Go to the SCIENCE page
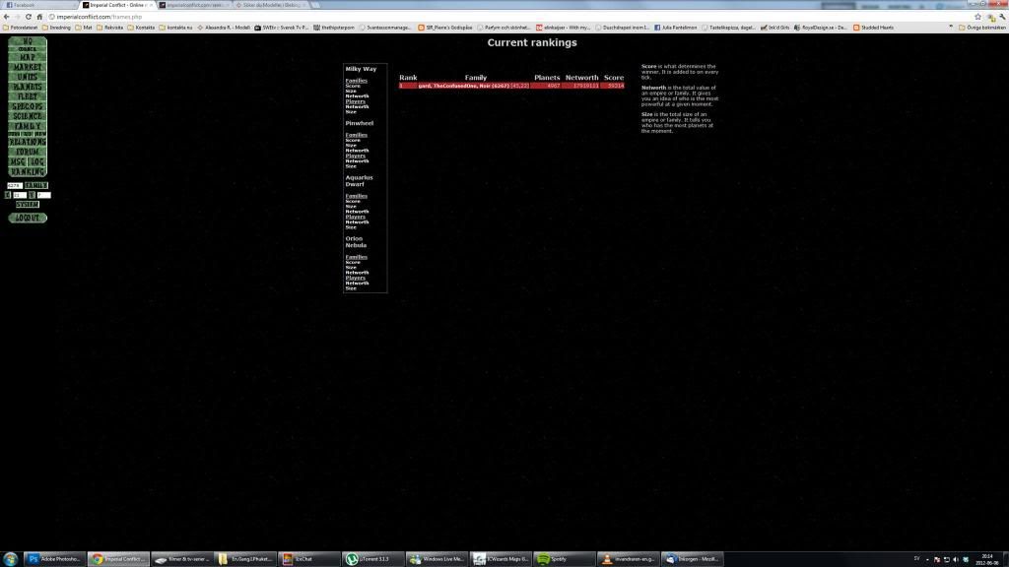This screenshot has height=567, width=1009. (x=28, y=116)
